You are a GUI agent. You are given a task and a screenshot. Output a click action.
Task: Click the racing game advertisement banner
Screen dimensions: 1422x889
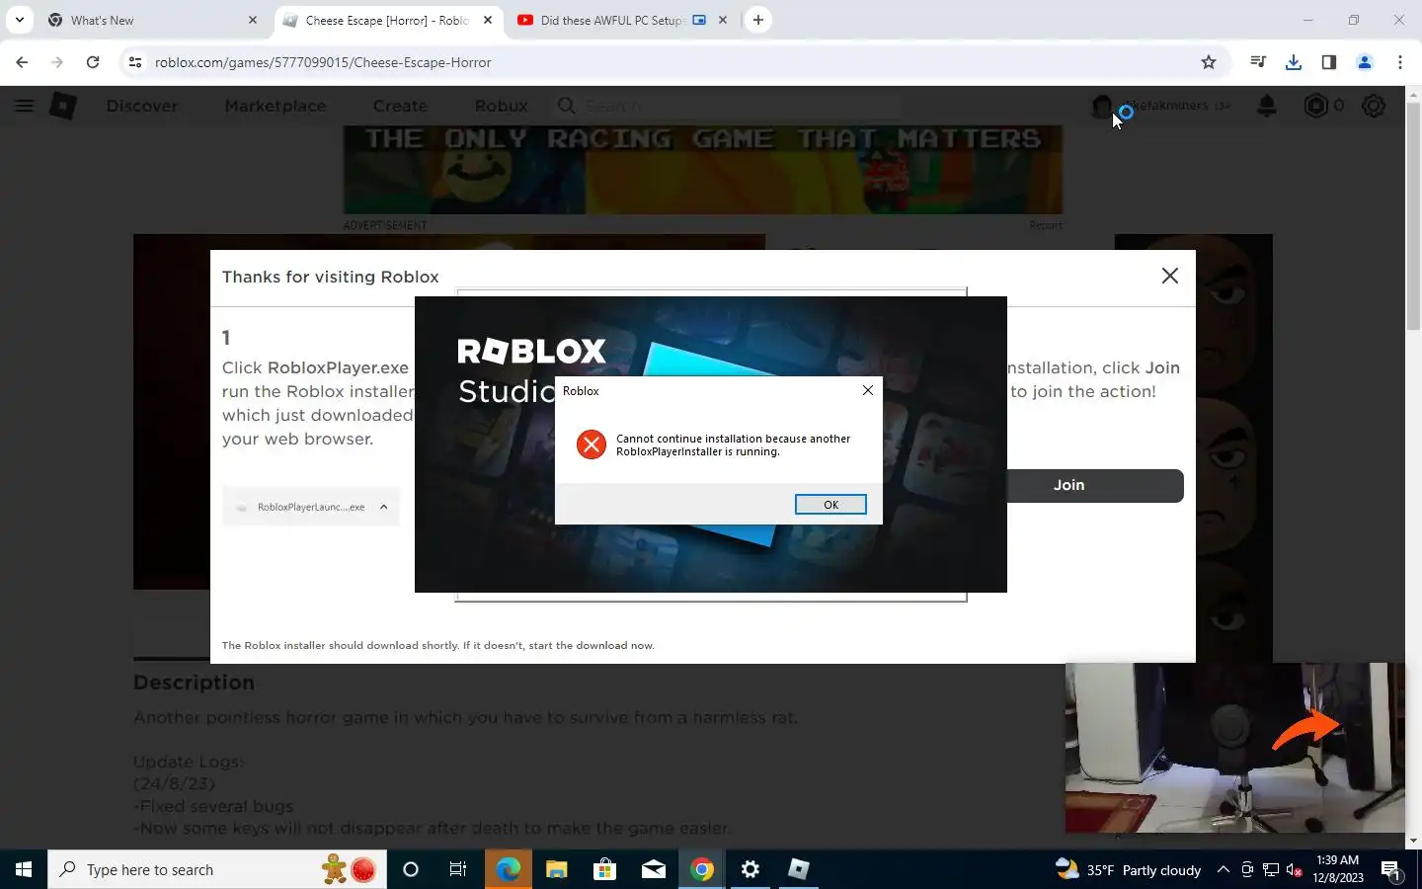(703, 170)
